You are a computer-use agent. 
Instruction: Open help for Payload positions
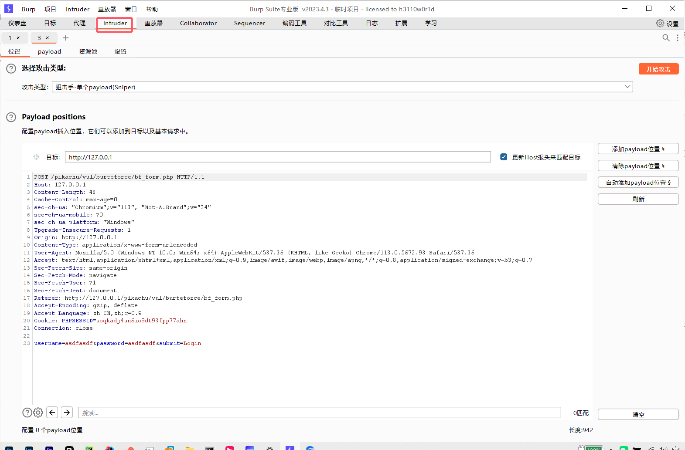click(x=11, y=117)
